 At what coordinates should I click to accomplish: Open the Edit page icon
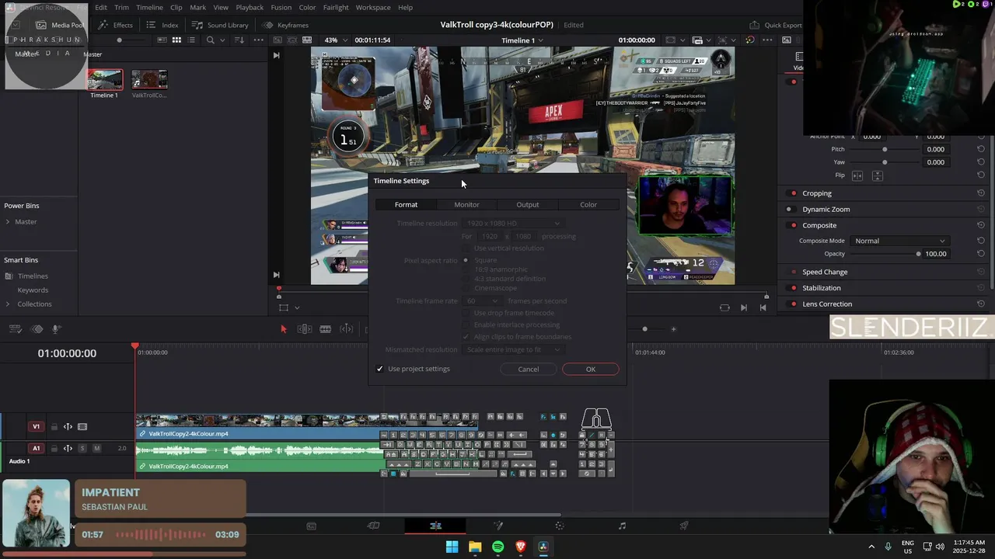435,526
